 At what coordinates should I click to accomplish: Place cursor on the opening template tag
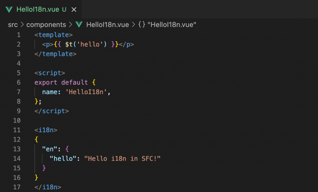pyautogui.click(x=53, y=35)
